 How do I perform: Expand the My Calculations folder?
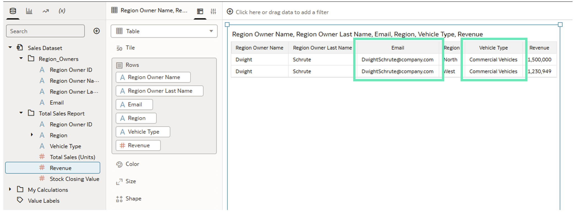(10, 189)
